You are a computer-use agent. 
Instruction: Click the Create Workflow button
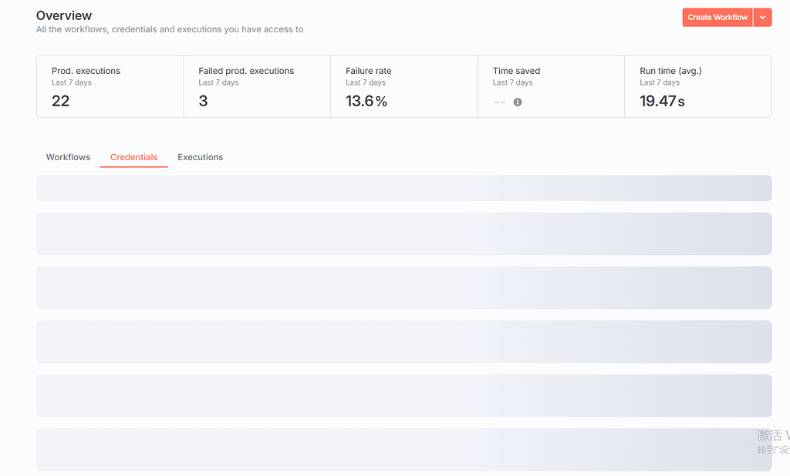717,17
